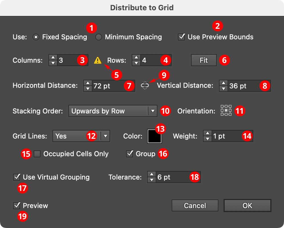Click the warning icon next to Columns
Image resolution: width=284 pixels, height=228 pixels.
97,60
